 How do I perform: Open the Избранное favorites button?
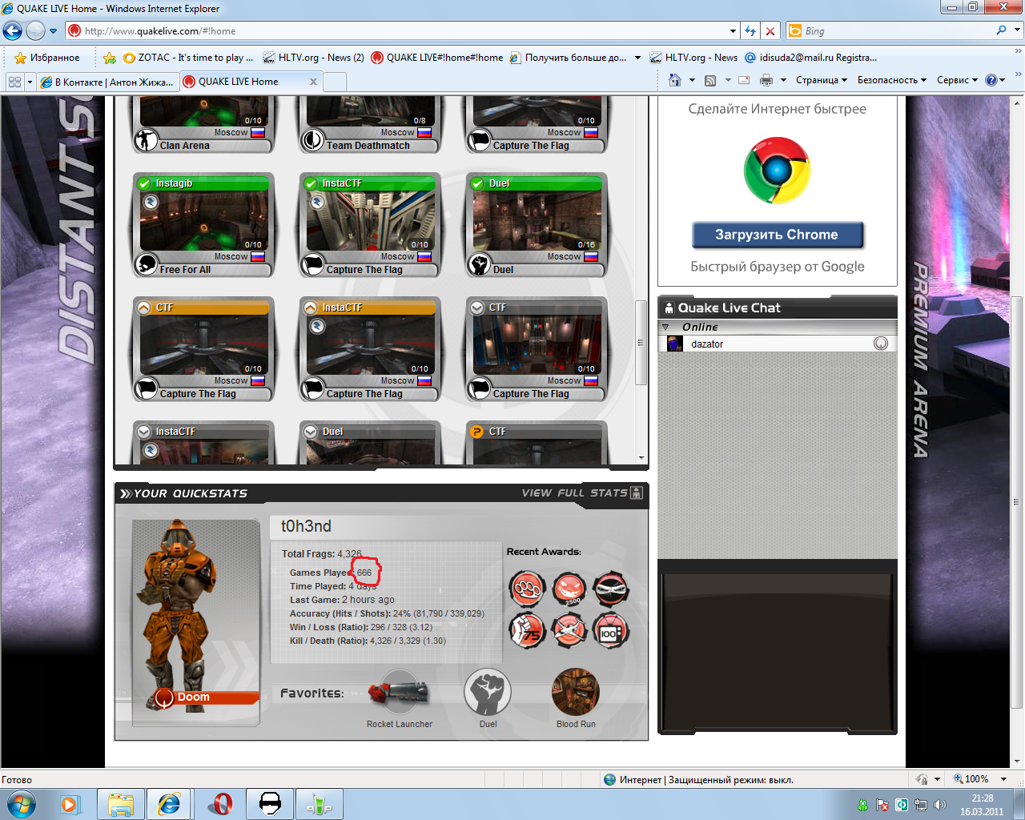coord(47,58)
